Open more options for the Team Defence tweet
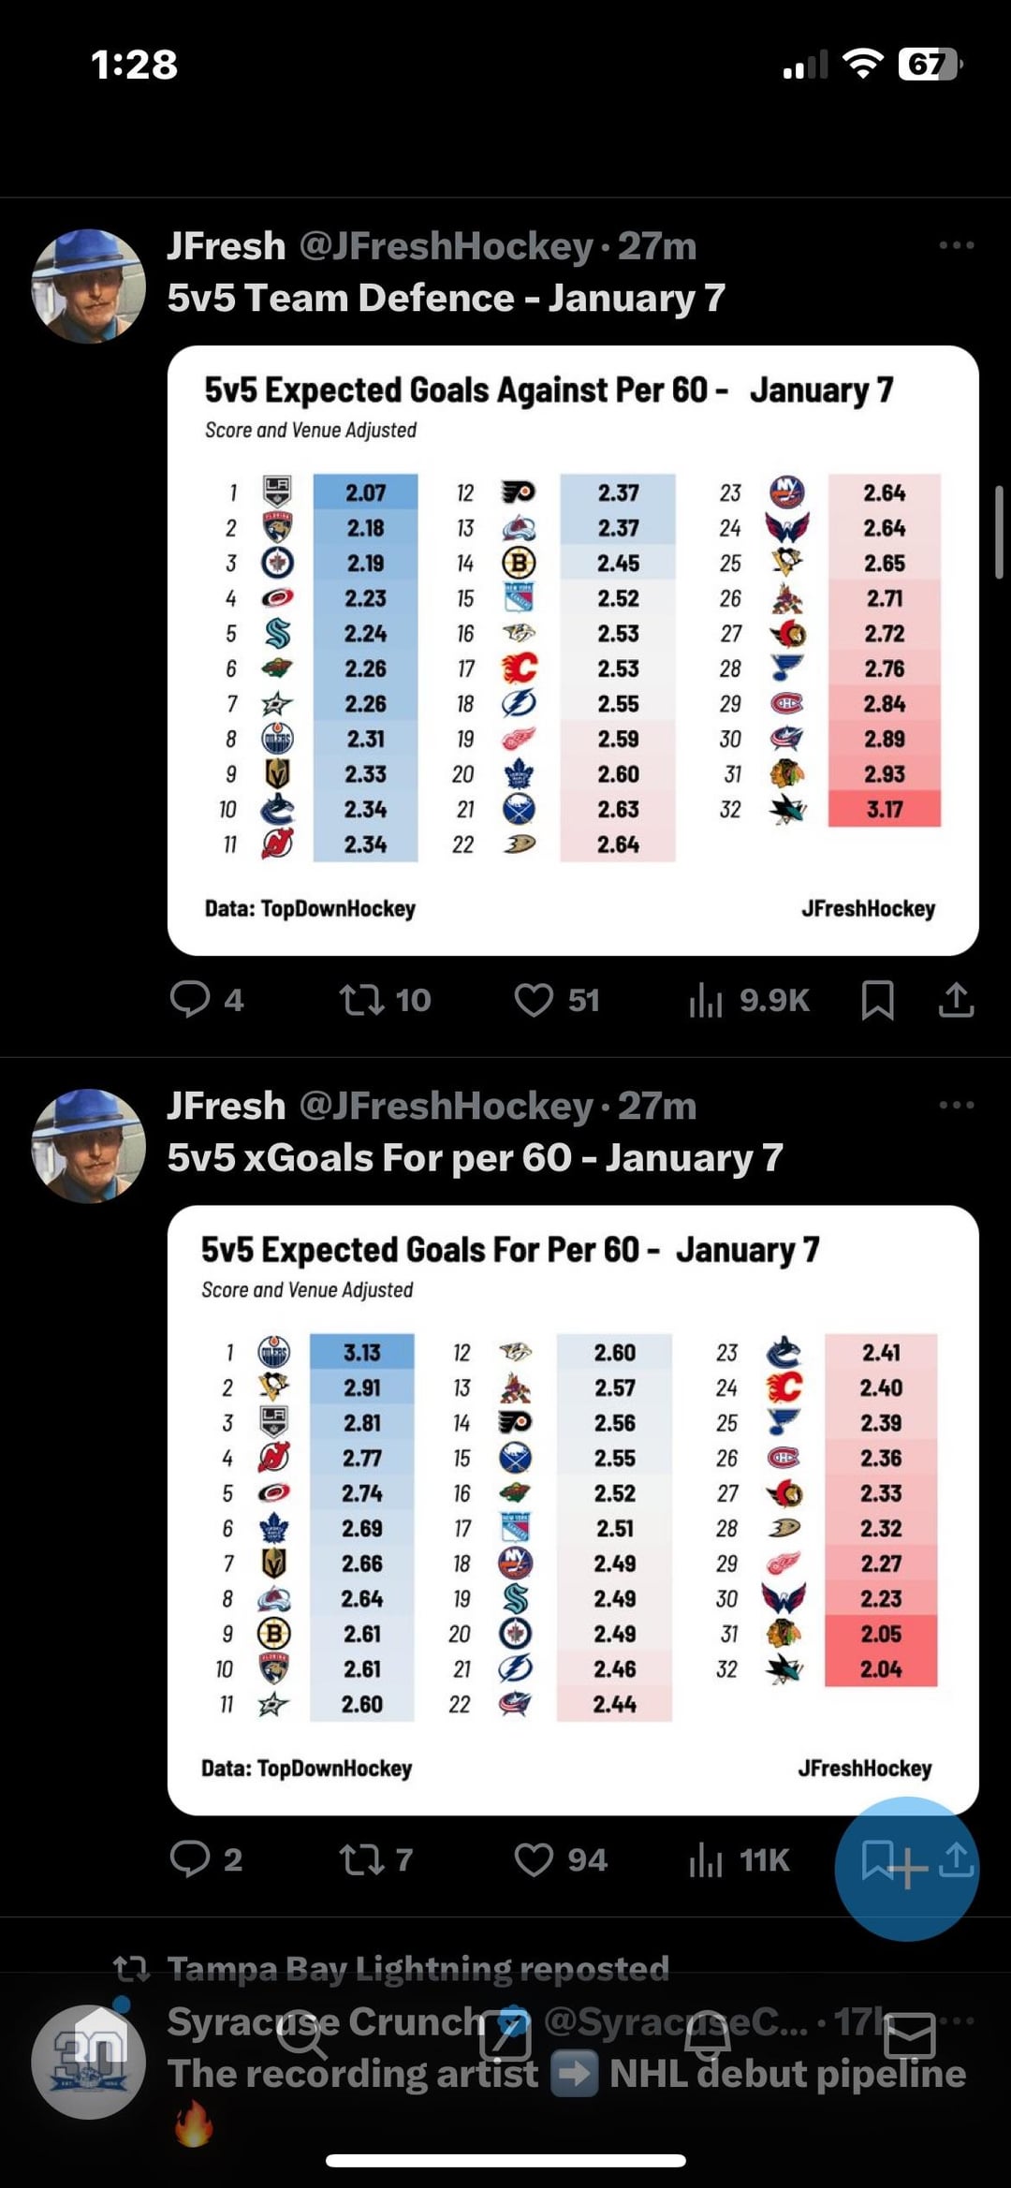 tap(956, 245)
